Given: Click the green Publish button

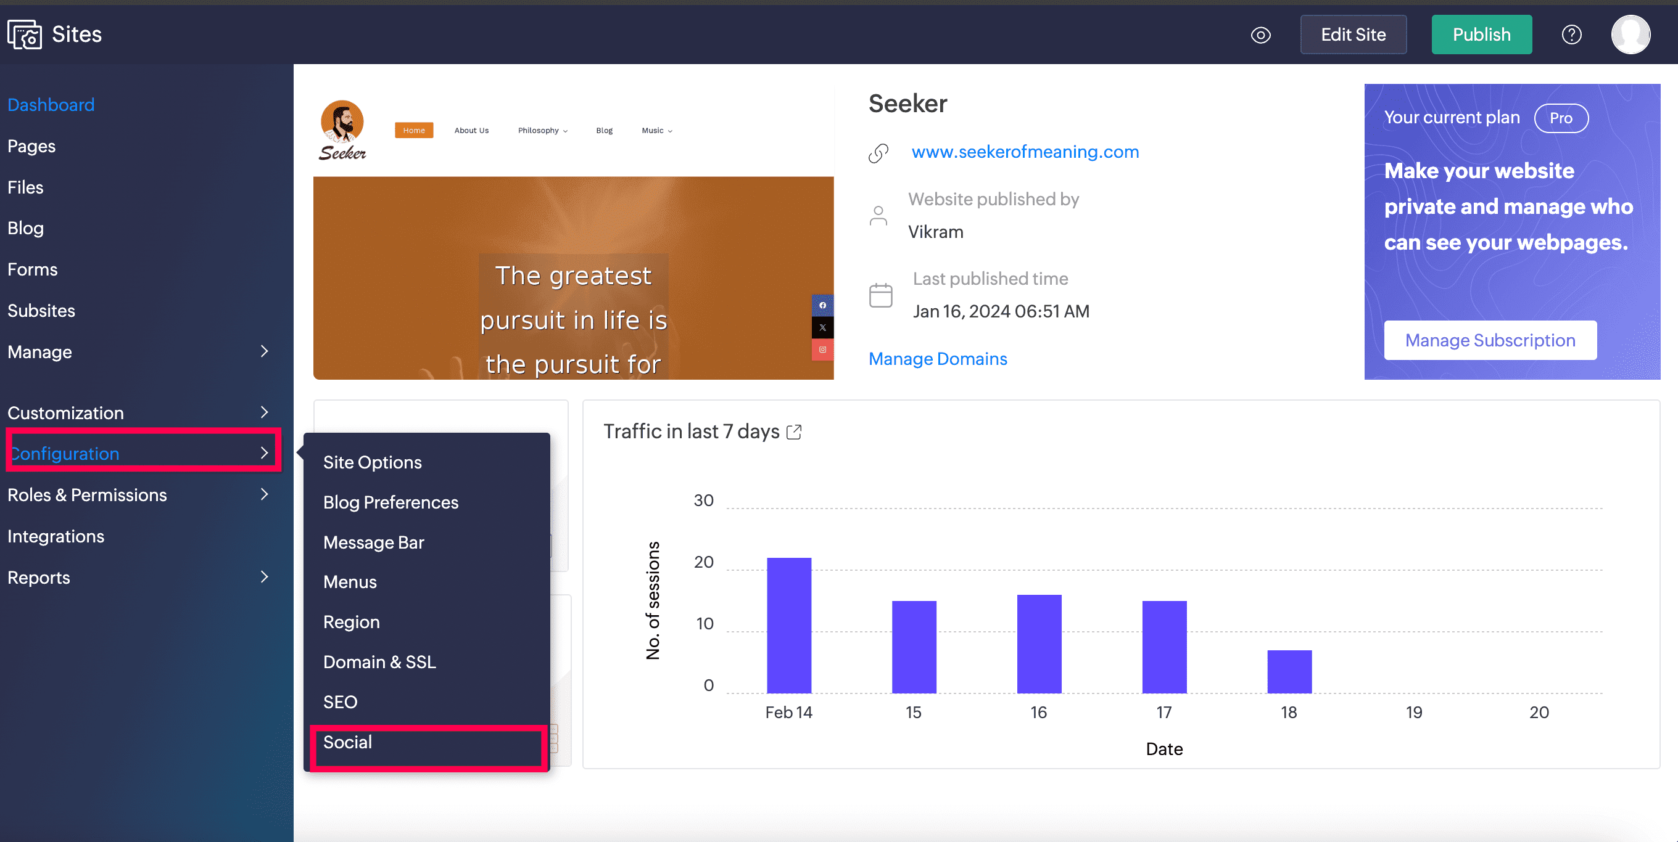Looking at the screenshot, I should pos(1481,35).
